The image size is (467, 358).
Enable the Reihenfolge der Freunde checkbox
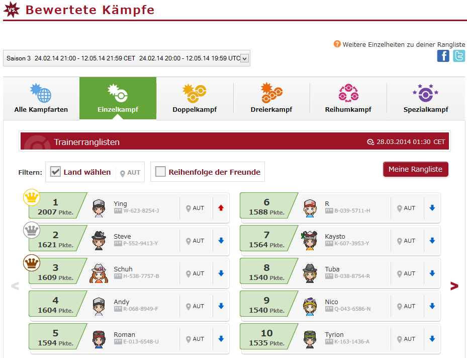pos(160,172)
